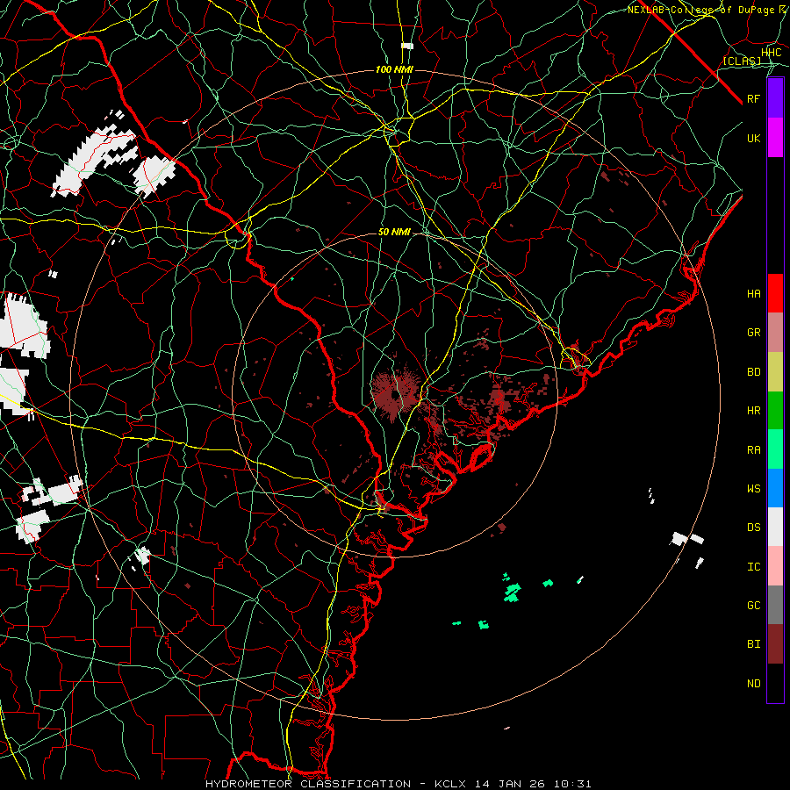
Task: Click the "14 JAN 26" date text
Action: (x=510, y=784)
